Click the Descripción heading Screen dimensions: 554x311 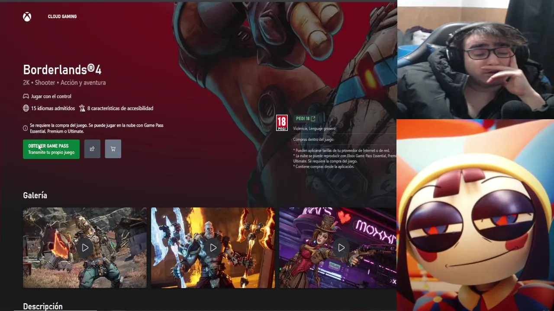point(43,306)
